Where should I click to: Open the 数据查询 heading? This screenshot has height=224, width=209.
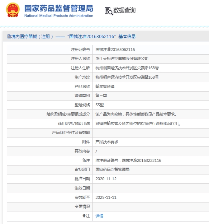click(124, 10)
